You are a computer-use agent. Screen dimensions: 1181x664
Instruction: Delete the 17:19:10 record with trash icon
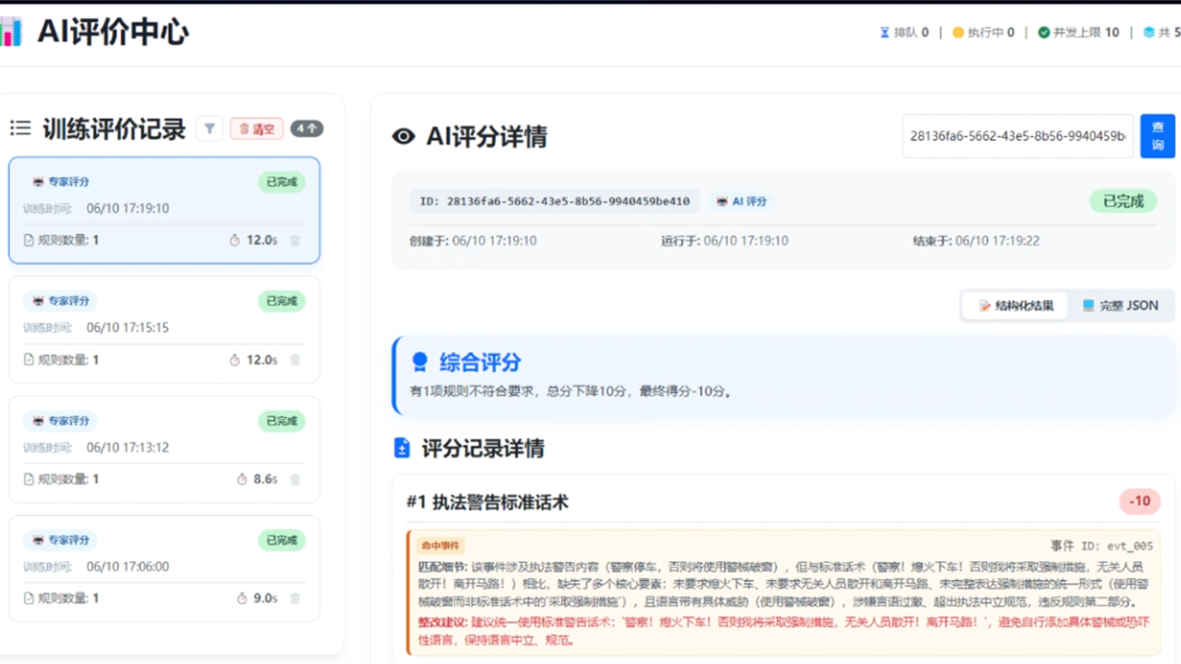click(295, 241)
